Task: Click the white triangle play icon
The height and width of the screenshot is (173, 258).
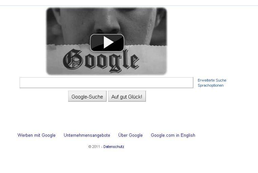Action: click(x=108, y=43)
